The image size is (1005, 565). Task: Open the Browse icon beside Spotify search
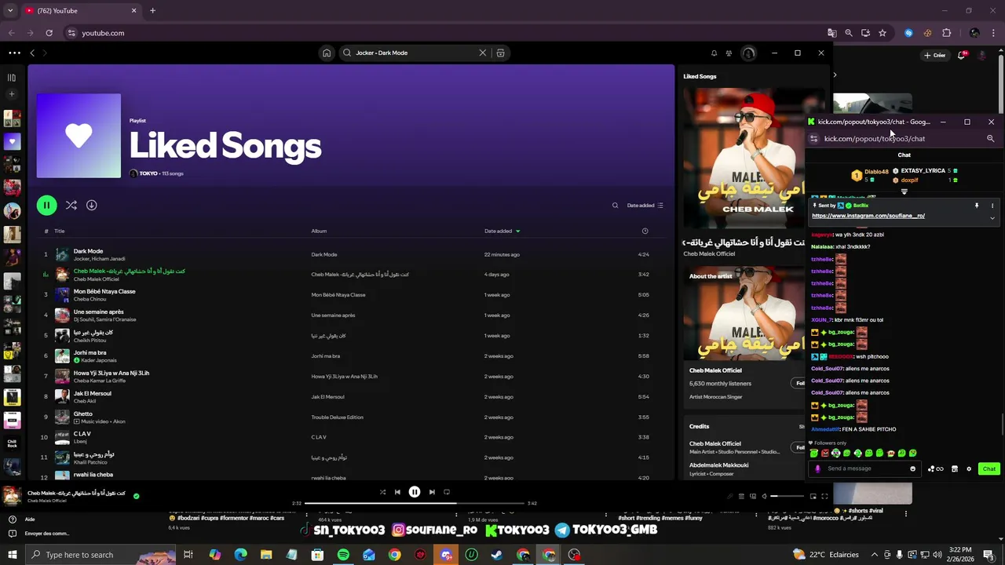[x=500, y=53]
